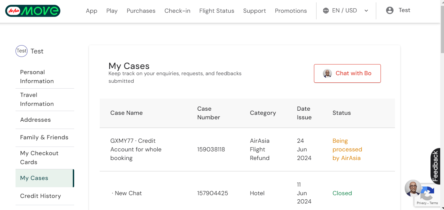Open the Addresses section
The image size is (444, 210).
click(36, 120)
